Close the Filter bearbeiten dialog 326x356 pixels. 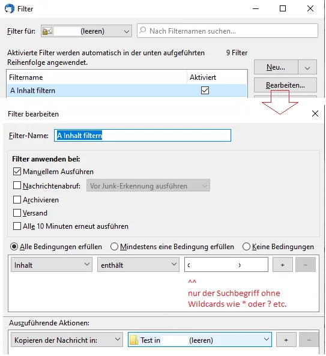click(x=315, y=113)
